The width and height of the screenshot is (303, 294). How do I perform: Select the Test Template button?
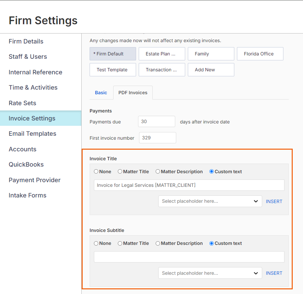click(113, 70)
